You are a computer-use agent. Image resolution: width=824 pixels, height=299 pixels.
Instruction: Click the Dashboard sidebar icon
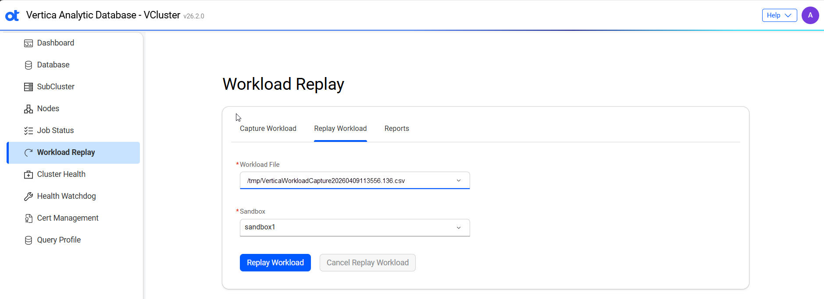pyautogui.click(x=29, y=43)
